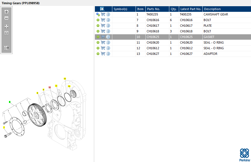Screen dimensions: 251x162
Task: Click yellow callout 7 on the diagram
Action: [4, 128]
